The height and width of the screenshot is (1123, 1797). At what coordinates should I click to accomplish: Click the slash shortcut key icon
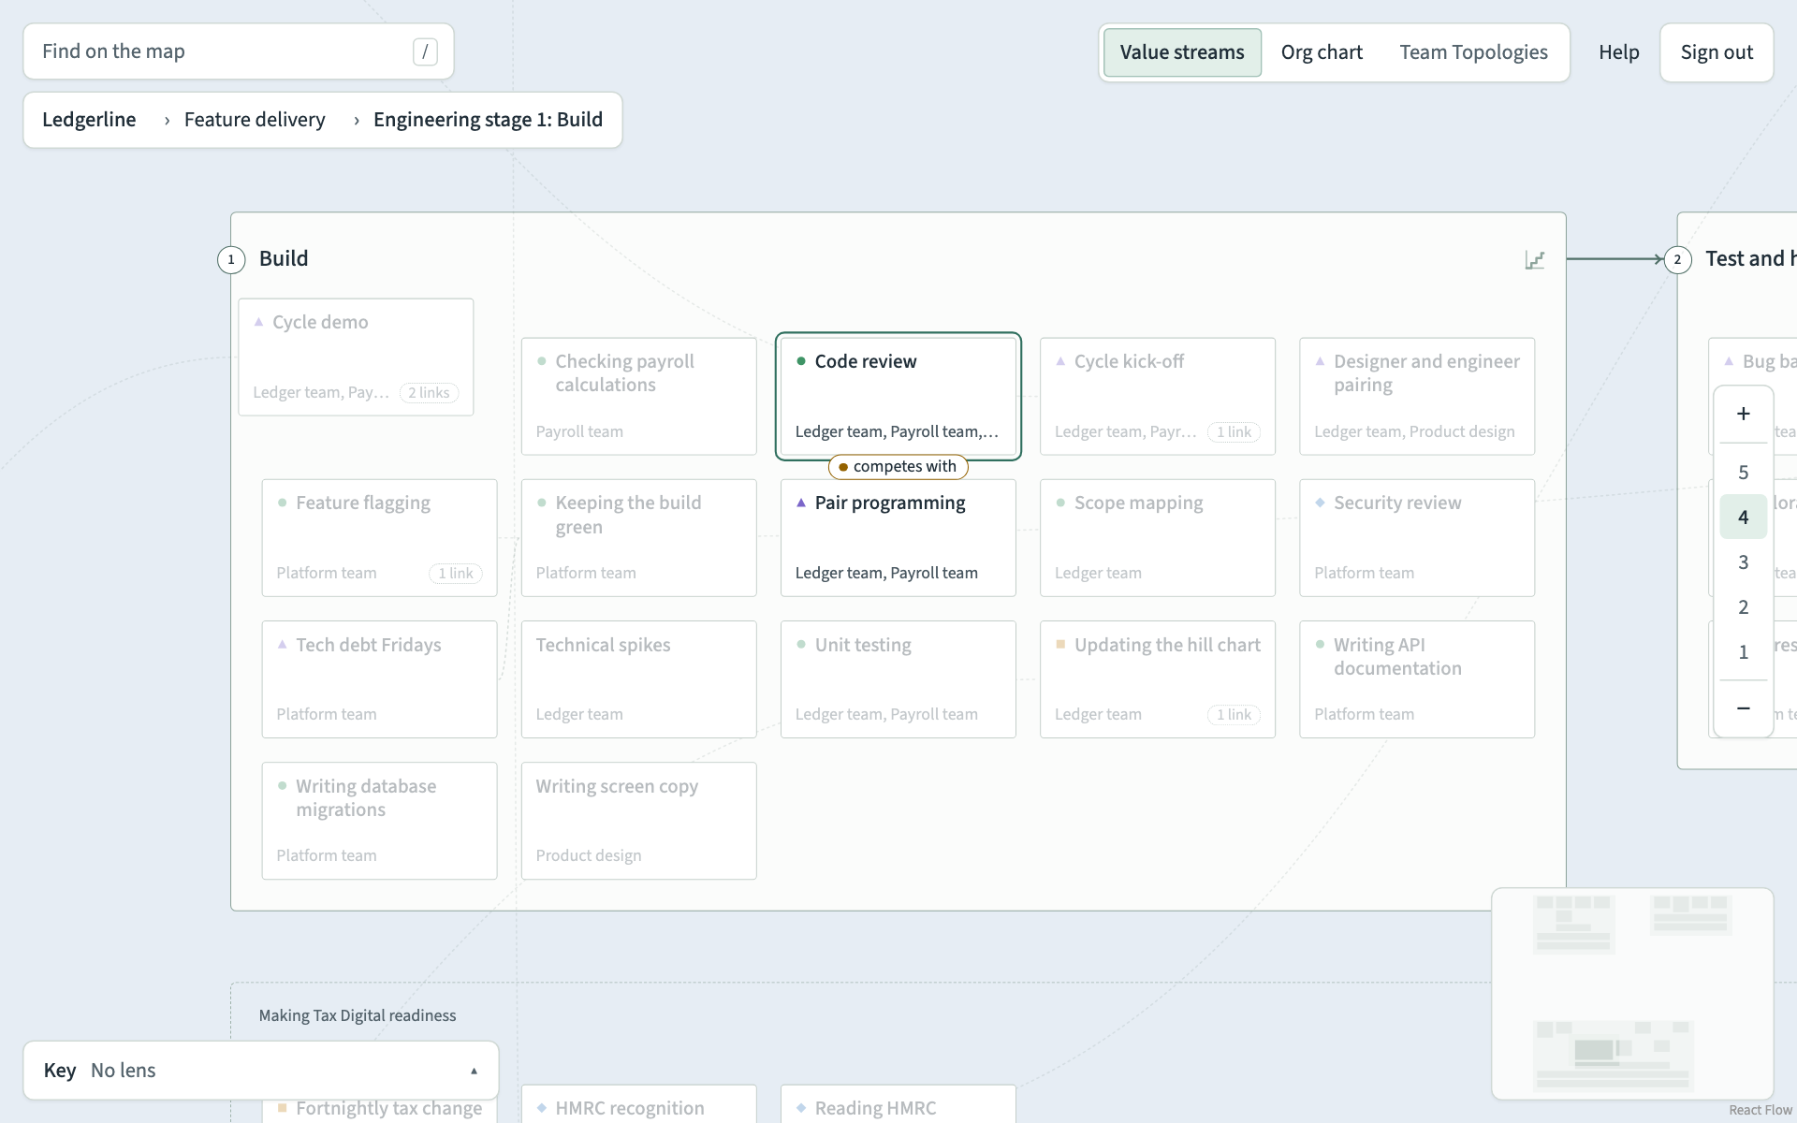click(425, 51)
